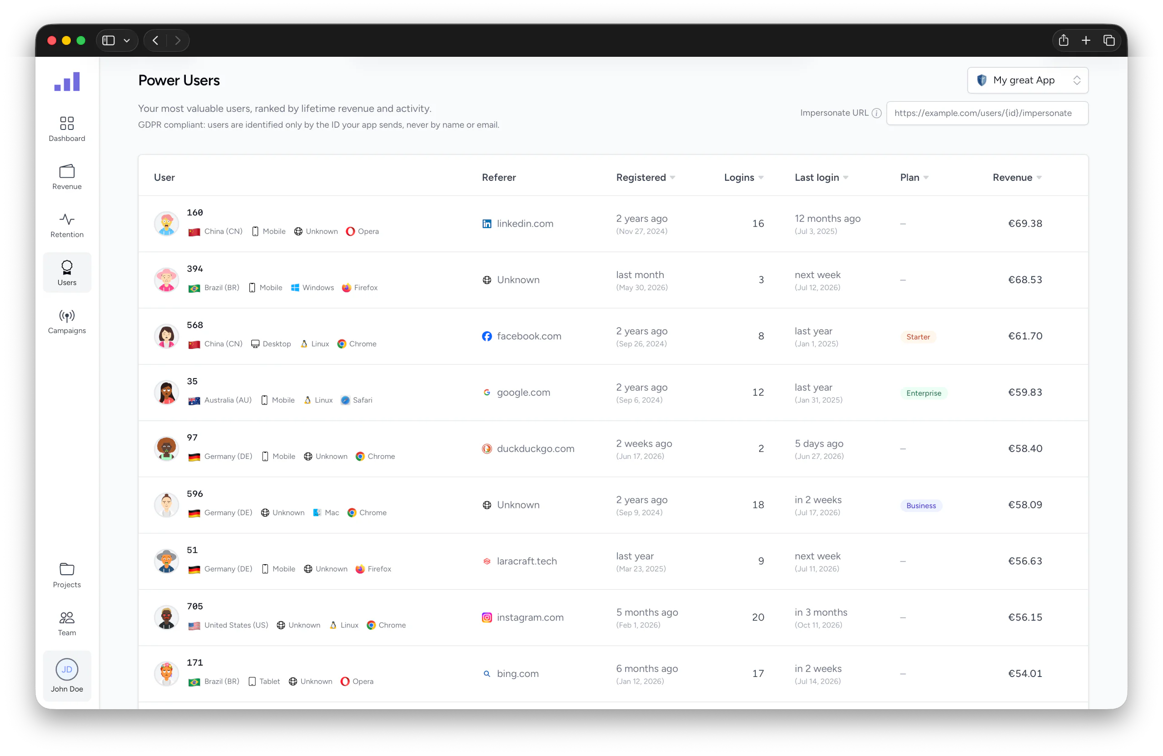Viewport: 1163px width, 756px height.
Task: Click user ID 394
Action: click(x=194, y=269)
